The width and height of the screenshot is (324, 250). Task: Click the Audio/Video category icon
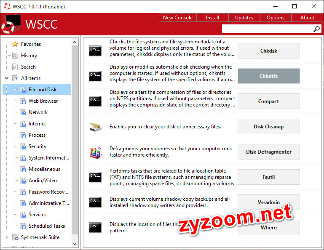coord(23,181)
